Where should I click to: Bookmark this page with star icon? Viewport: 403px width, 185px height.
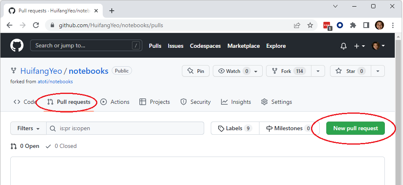point(310,25)
